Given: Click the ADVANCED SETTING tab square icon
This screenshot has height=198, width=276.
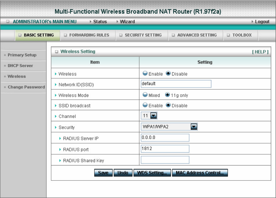Looking at the screenshot, I should click(x=173, y=35).
